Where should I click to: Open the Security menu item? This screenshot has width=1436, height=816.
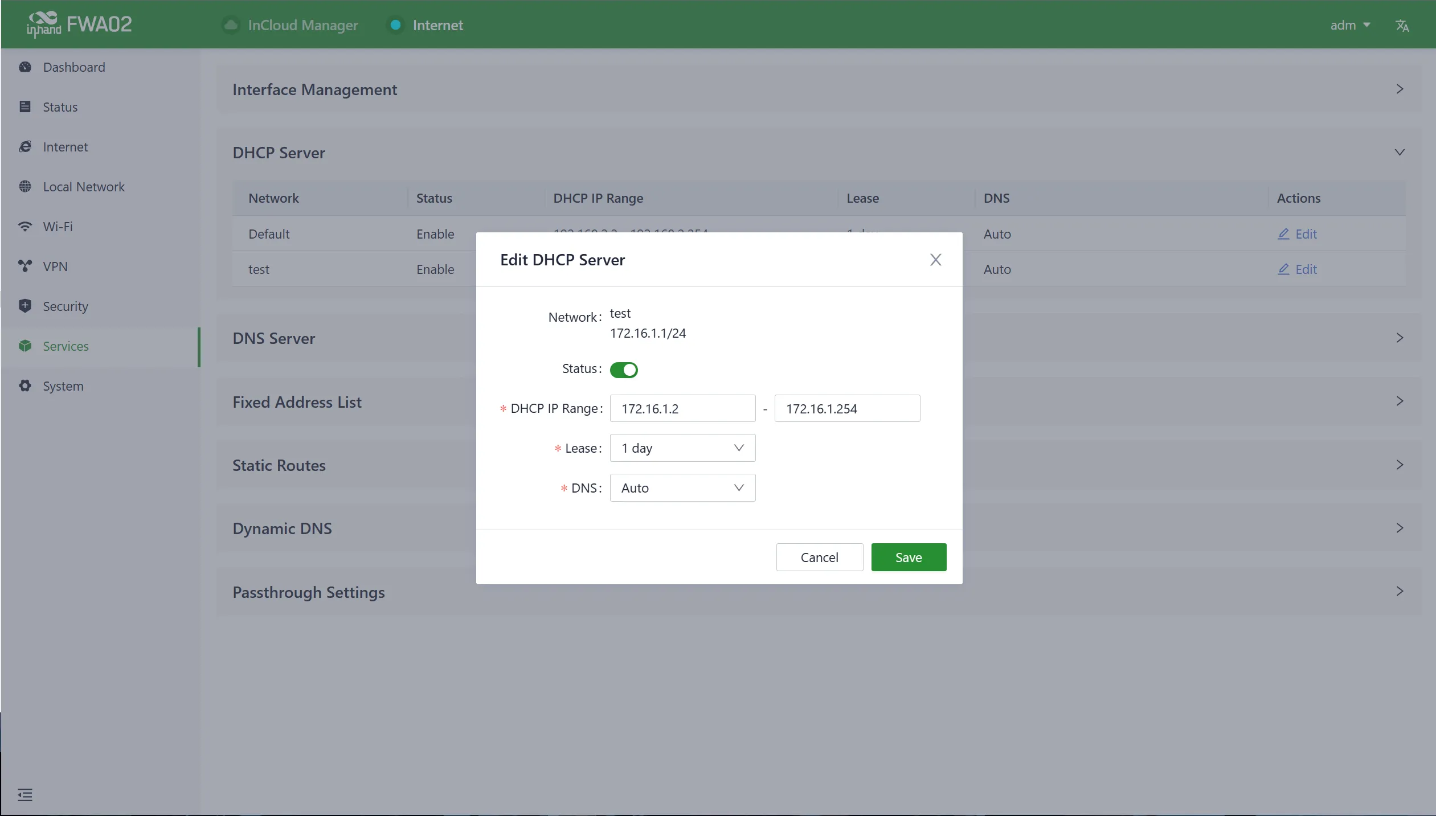tap(101, 306)
